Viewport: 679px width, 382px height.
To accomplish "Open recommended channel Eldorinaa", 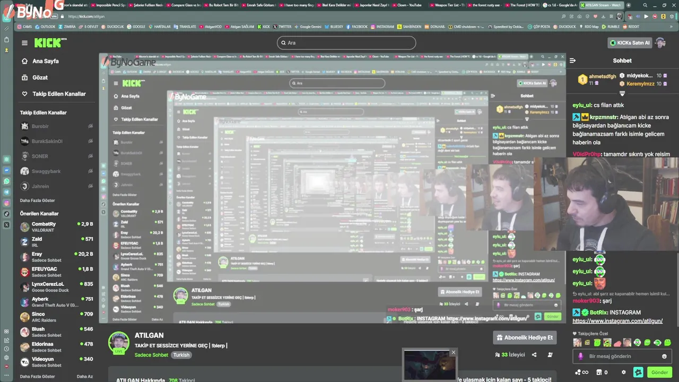I will (x=56, y=347).
